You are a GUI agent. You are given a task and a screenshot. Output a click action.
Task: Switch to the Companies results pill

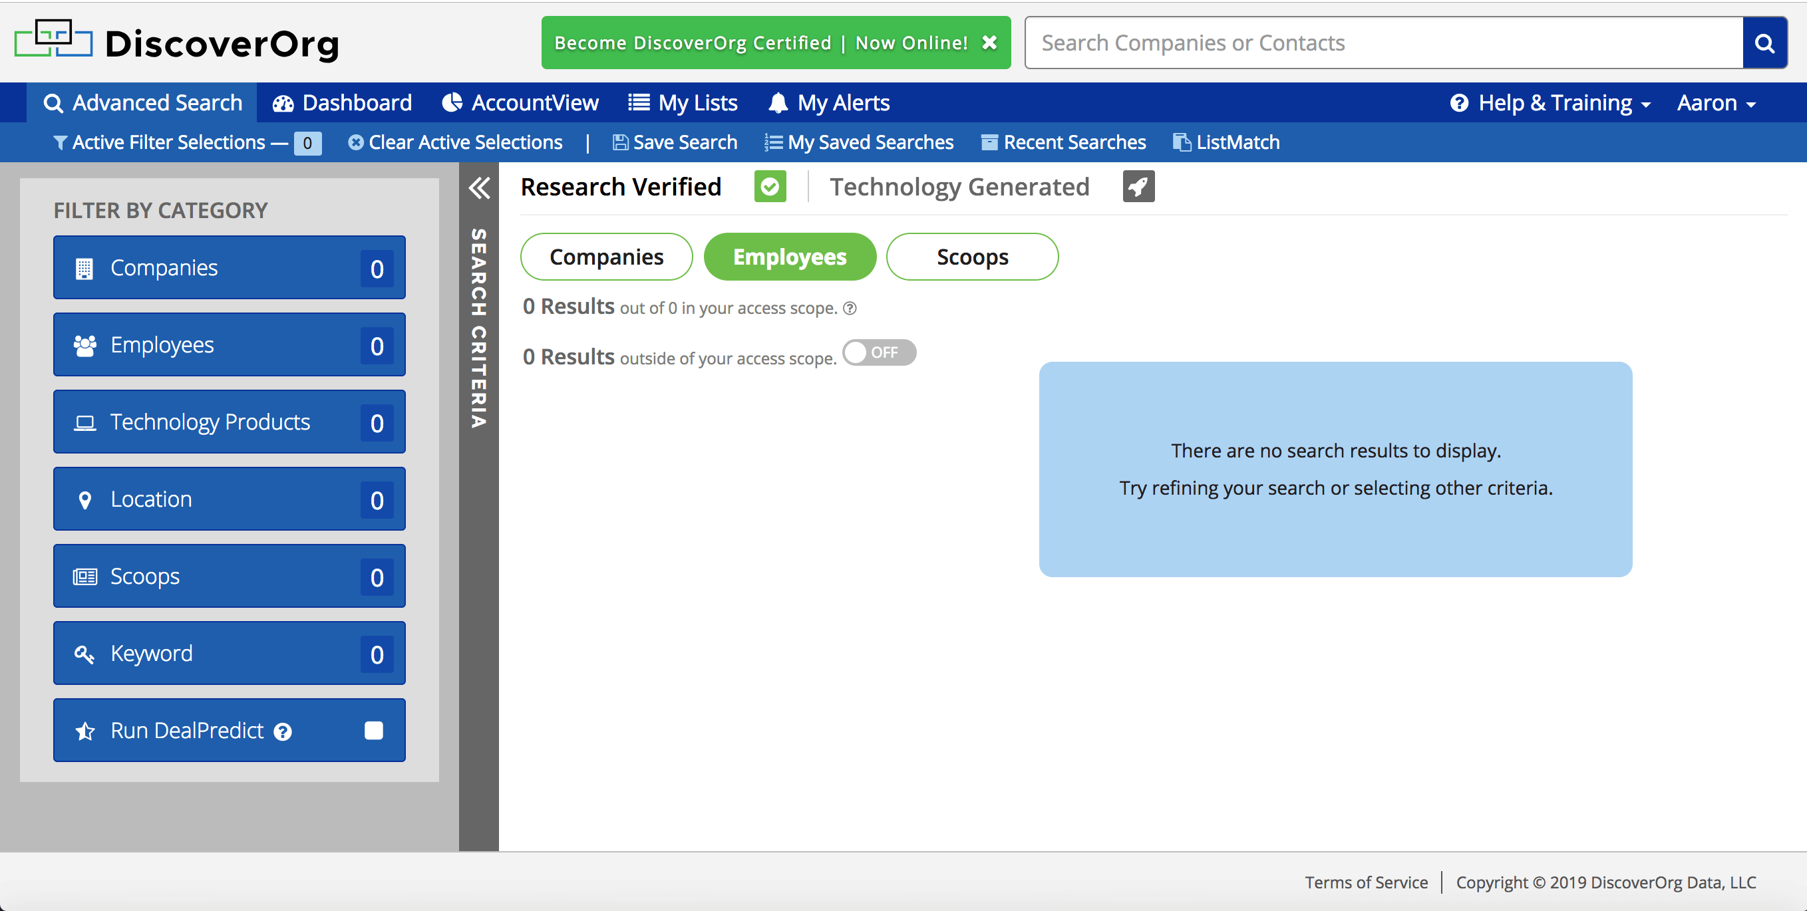(x=607, y=257)
